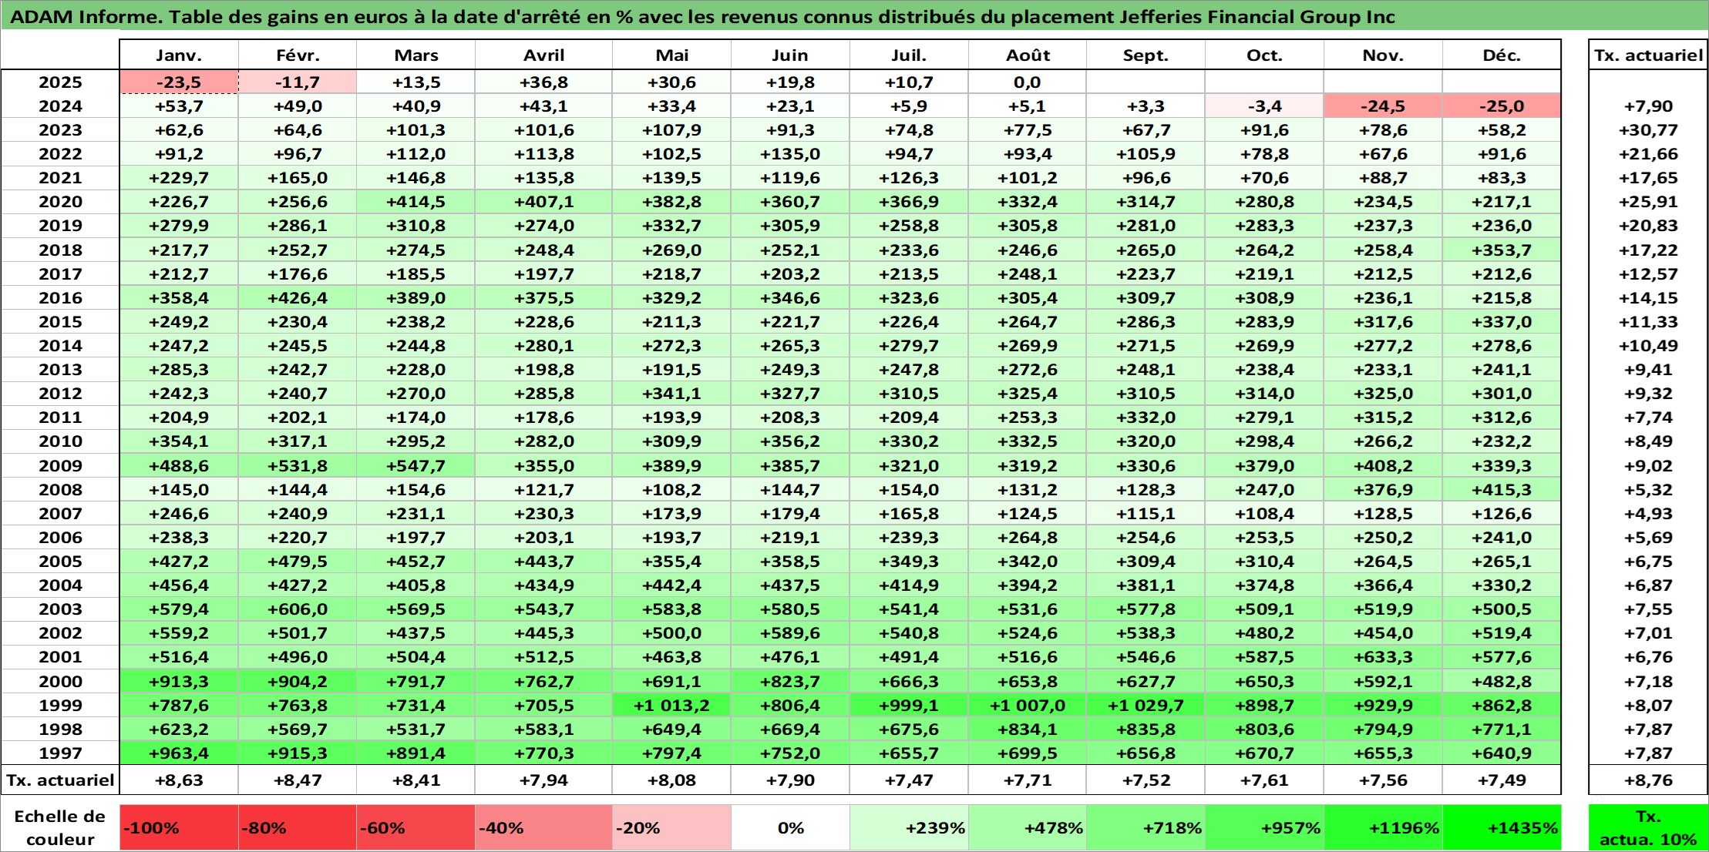The height and width of the screenshot is (852, 1709).
Task: Select the red cell -23,5
Action: (x=179, y=82)
